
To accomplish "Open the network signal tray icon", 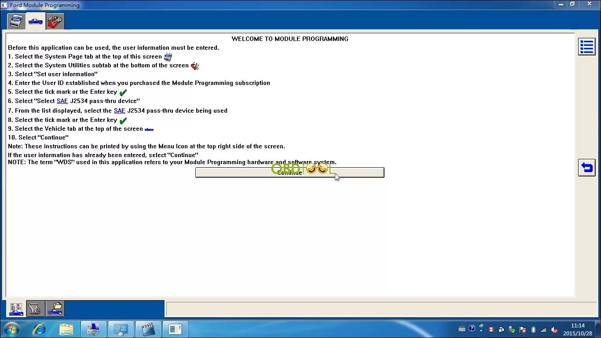I will point(544,330).
